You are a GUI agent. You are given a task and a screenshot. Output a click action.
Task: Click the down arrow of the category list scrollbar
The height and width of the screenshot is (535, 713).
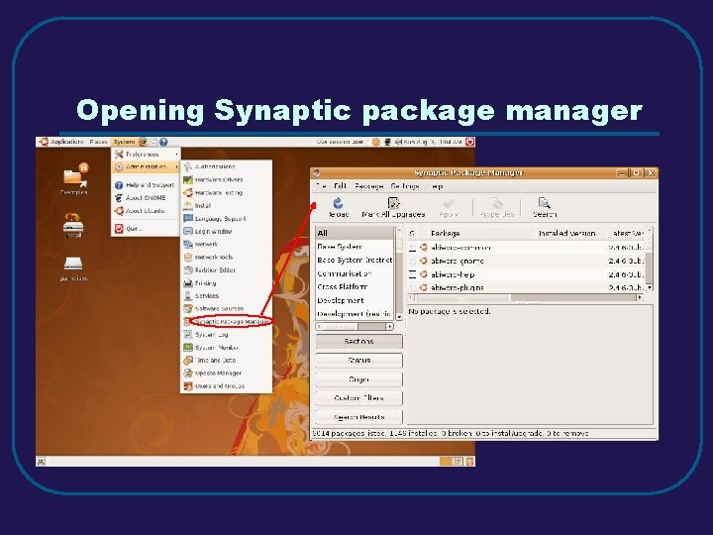(x=399, y=316)
